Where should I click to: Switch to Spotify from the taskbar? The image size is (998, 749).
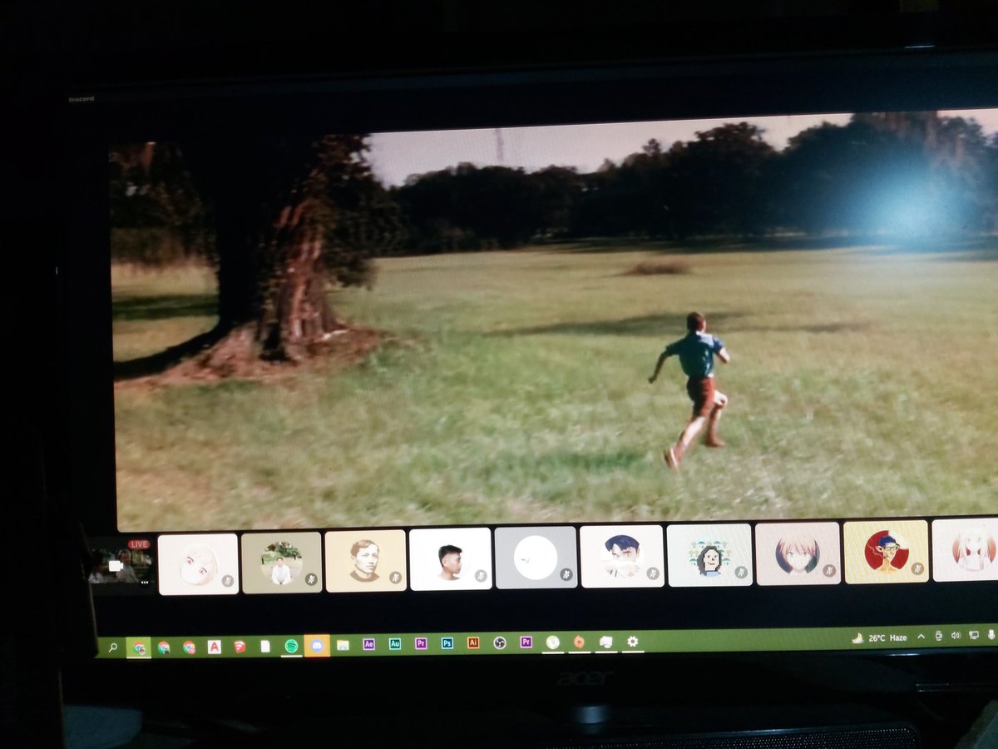coord(291,645)
